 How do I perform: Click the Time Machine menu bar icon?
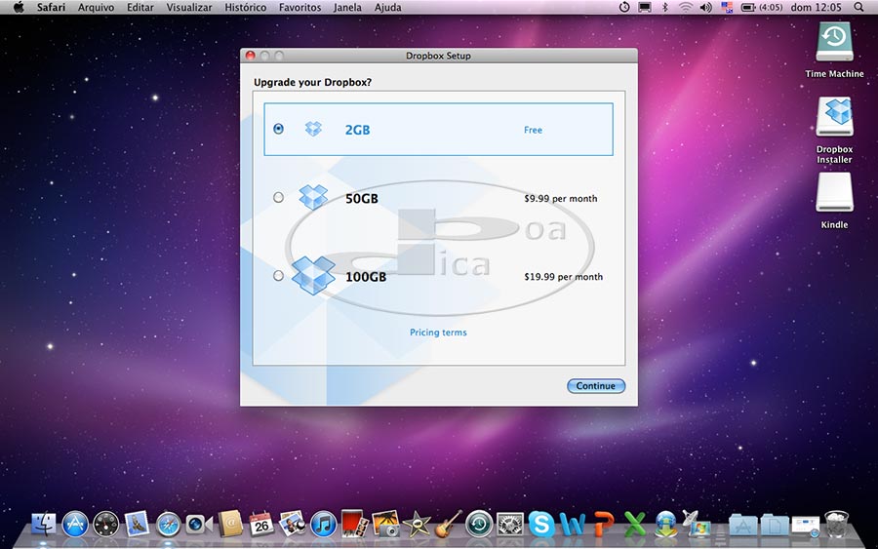pos(624,7)
